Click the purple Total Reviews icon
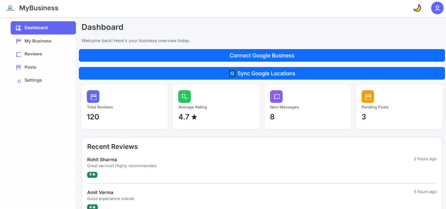 pos(93,97)
